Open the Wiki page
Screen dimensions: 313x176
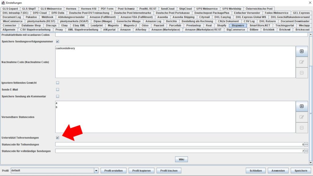tap(182, 160)
